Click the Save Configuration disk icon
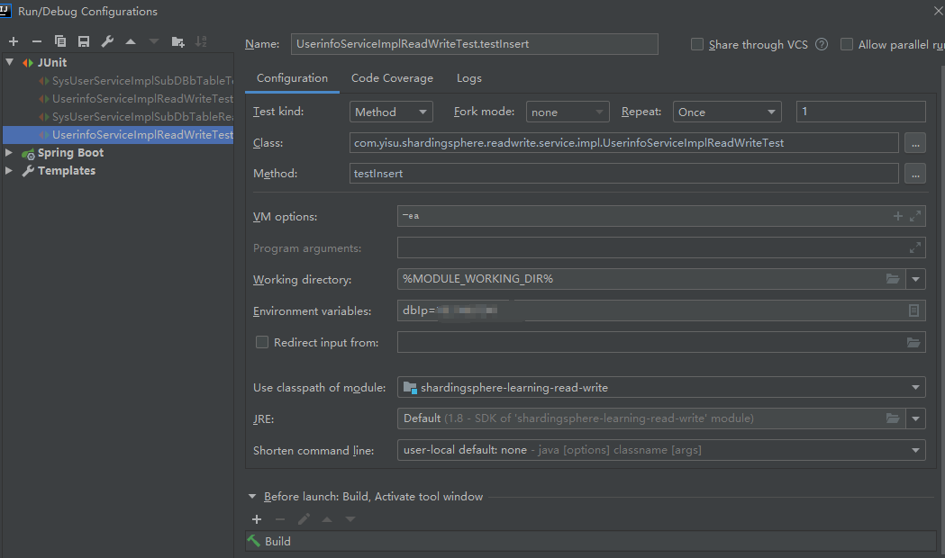This screenshot has height=558, width=945. 84,41
